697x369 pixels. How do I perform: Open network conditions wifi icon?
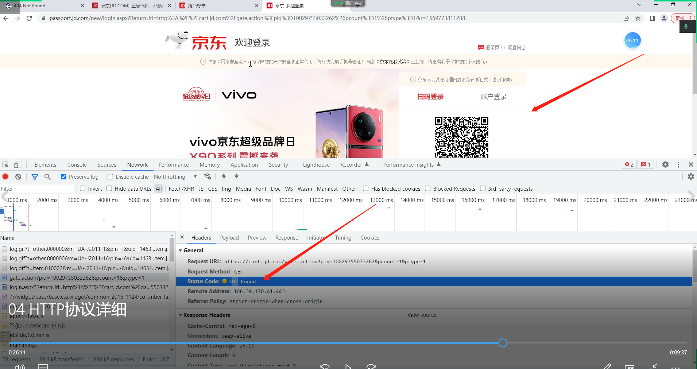click(208, 177)
